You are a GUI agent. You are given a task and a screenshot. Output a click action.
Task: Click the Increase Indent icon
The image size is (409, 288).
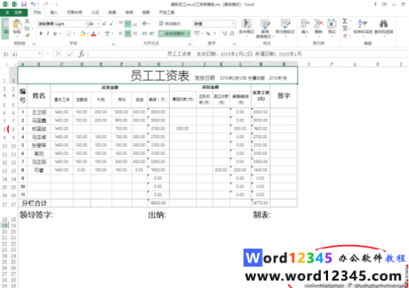[x=152, y=33]
